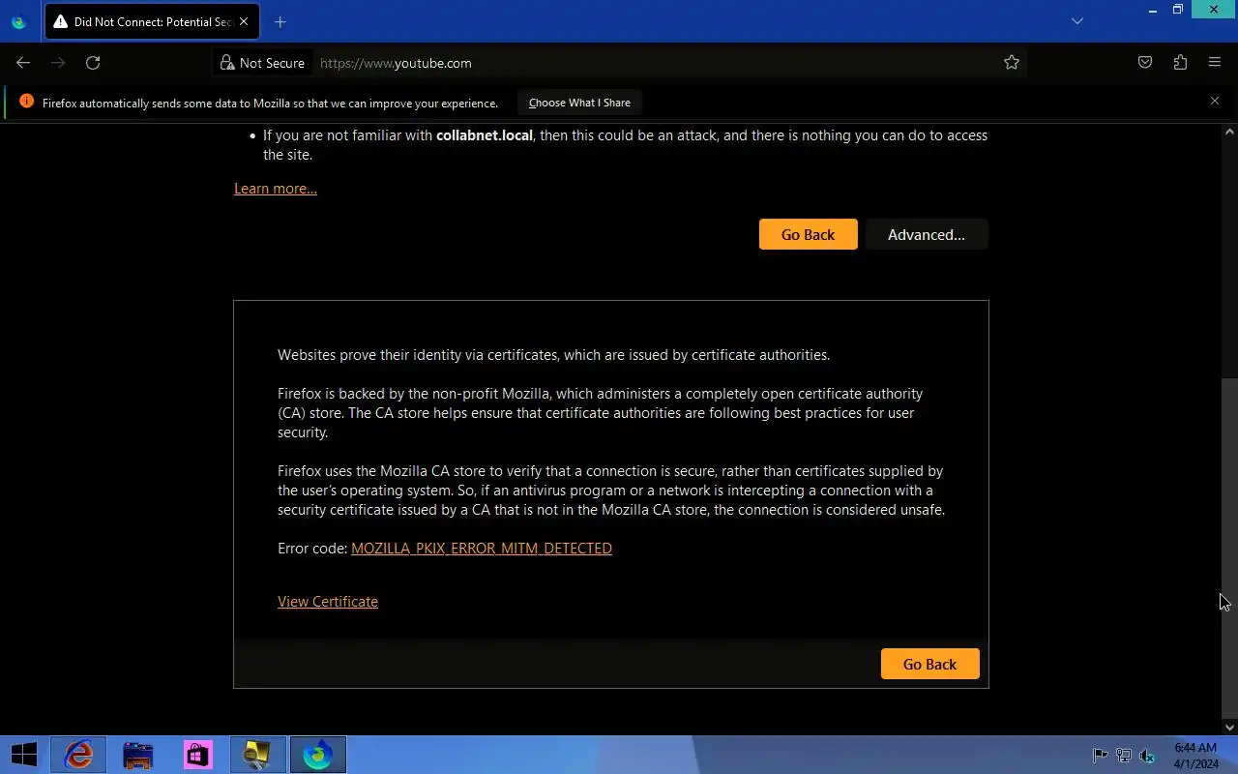1238x774 pixels.
Task: Open the Extensions puzzle-piece menu
Action: (1180, 63)
